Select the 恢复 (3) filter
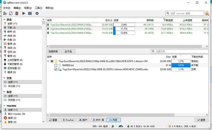 [x=22, y=40]
